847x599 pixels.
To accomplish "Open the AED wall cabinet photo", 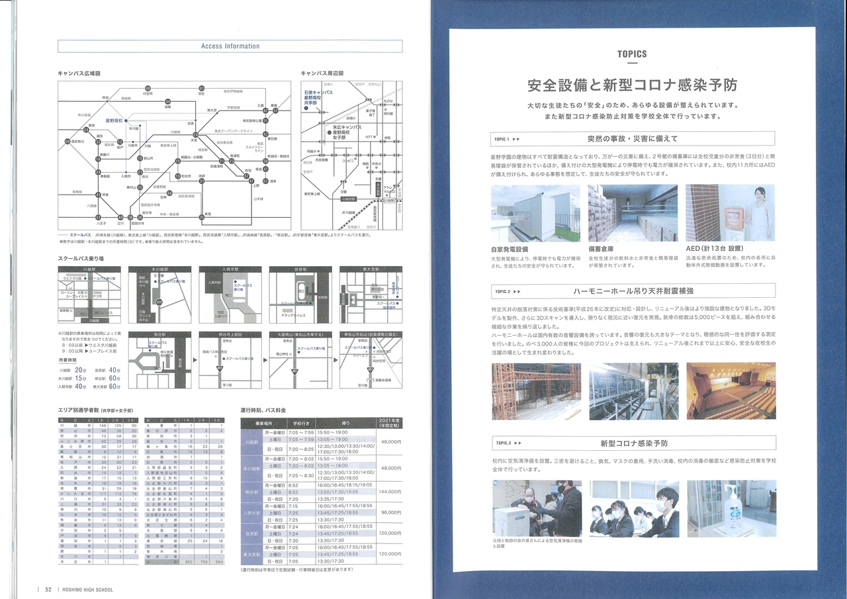I will (x=730, y=212).
